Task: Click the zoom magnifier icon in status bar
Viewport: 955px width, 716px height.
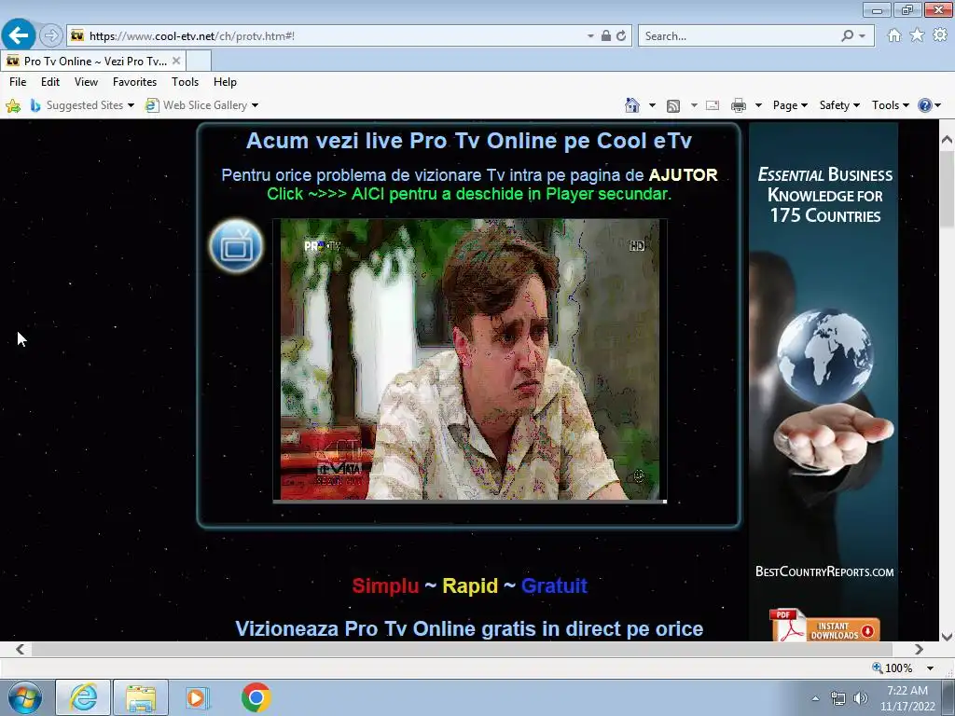Action: point(877,668)
